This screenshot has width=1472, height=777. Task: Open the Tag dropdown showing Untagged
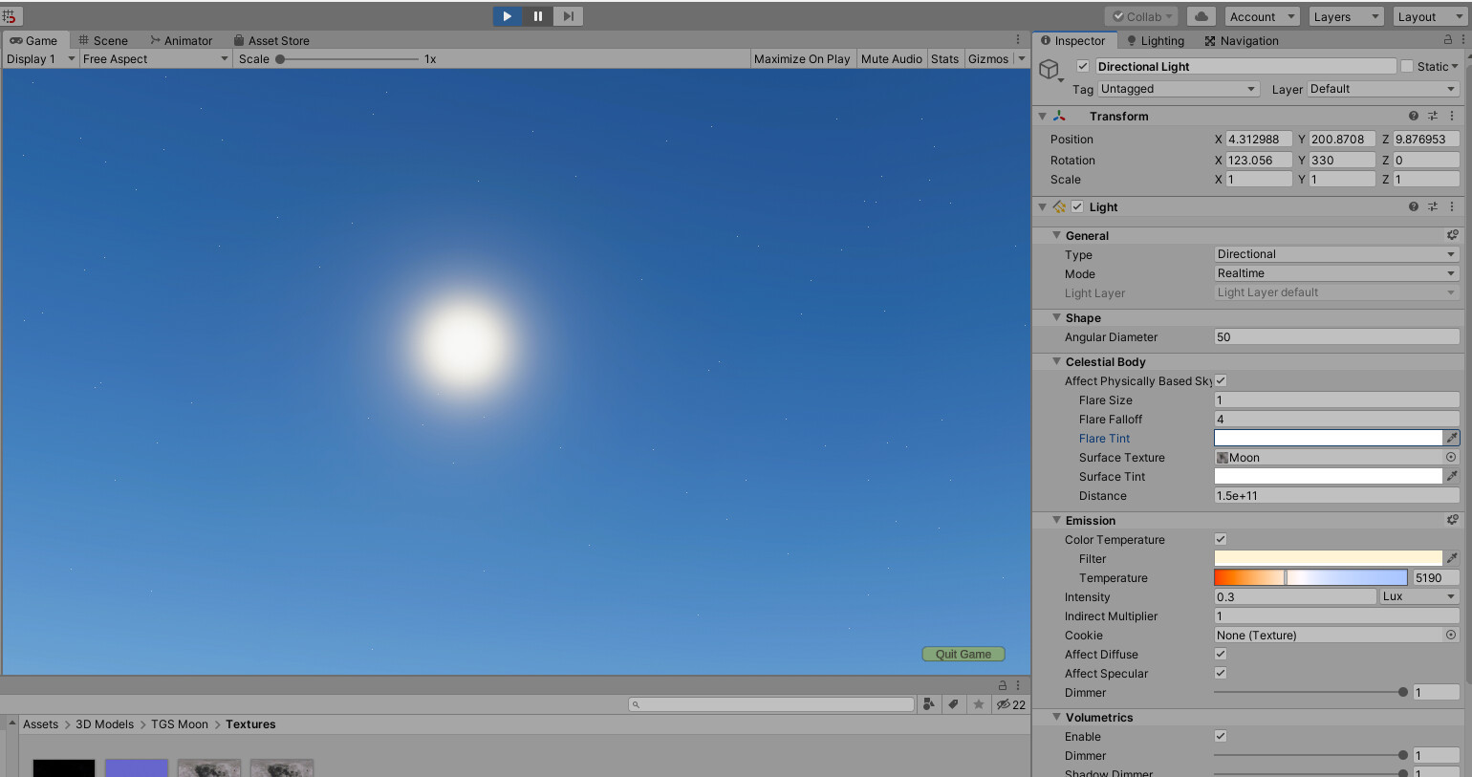(1178, 88)
